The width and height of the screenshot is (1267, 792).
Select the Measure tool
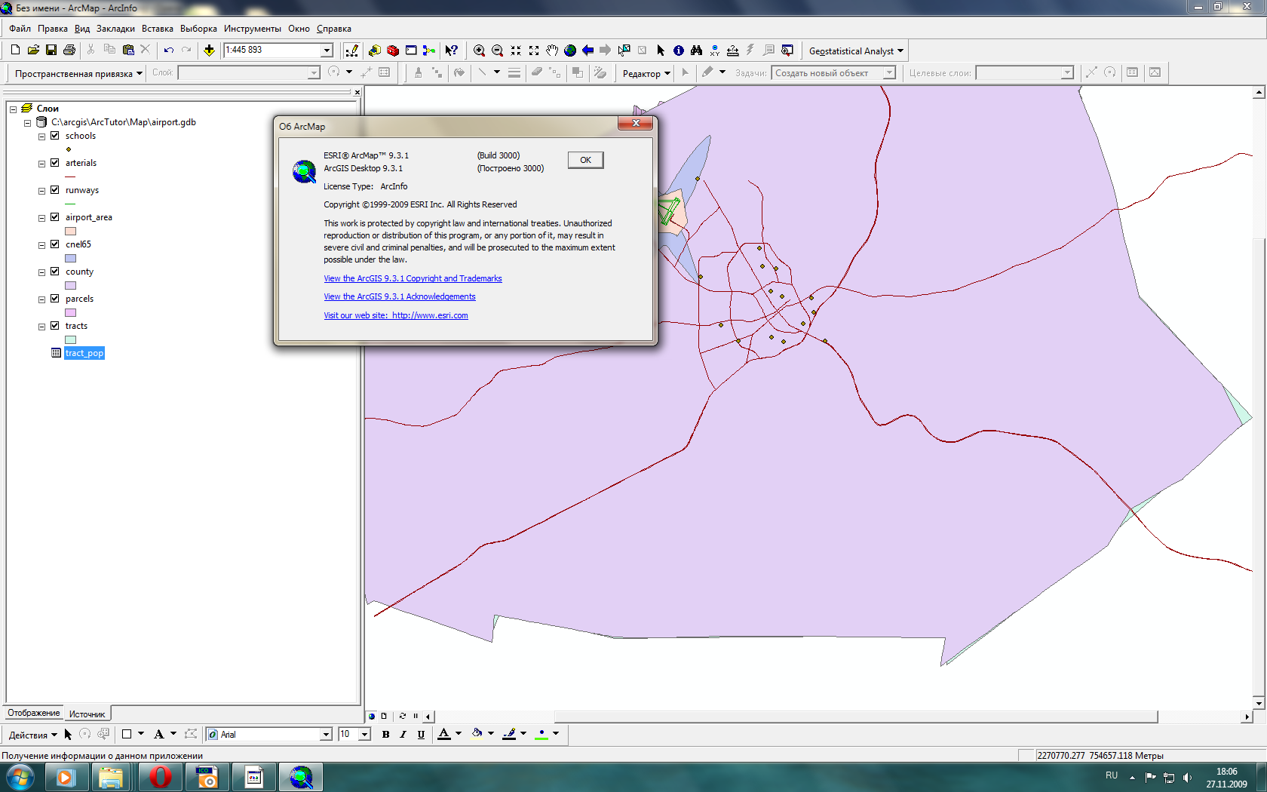click(732, 50)
